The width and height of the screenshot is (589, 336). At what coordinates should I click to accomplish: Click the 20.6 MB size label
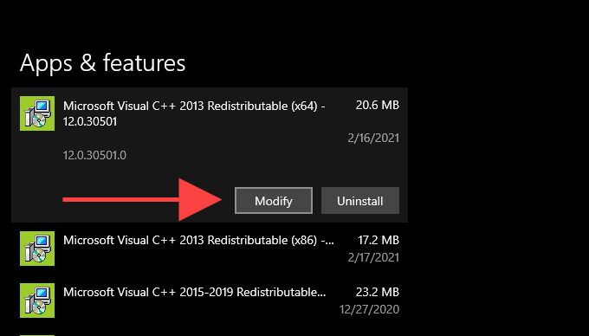click(377, 105)
